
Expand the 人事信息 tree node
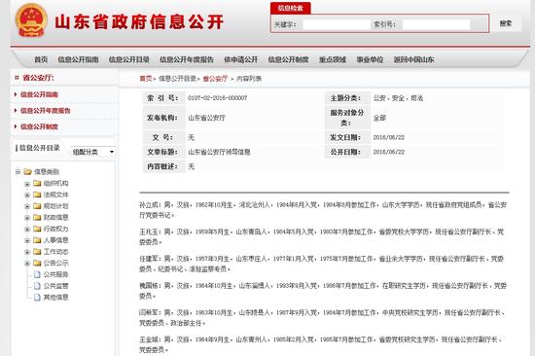click(x=27, y=240)
